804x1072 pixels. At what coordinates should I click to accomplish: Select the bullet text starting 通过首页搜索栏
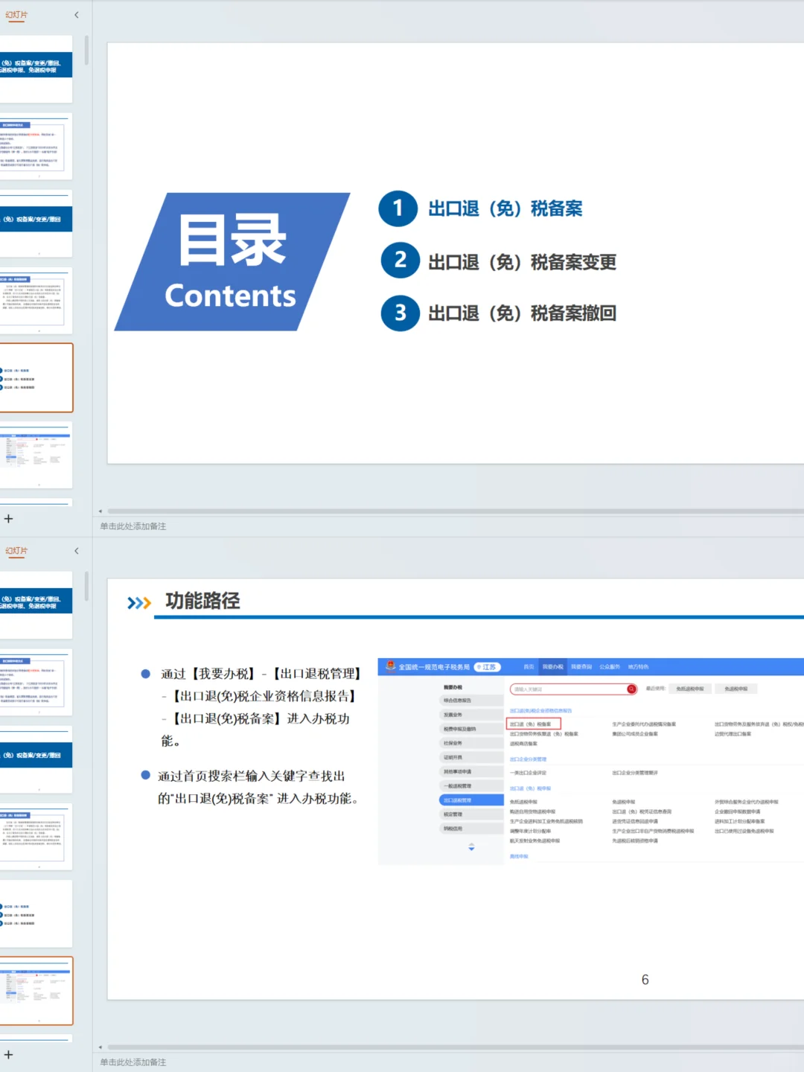point(259,787)
